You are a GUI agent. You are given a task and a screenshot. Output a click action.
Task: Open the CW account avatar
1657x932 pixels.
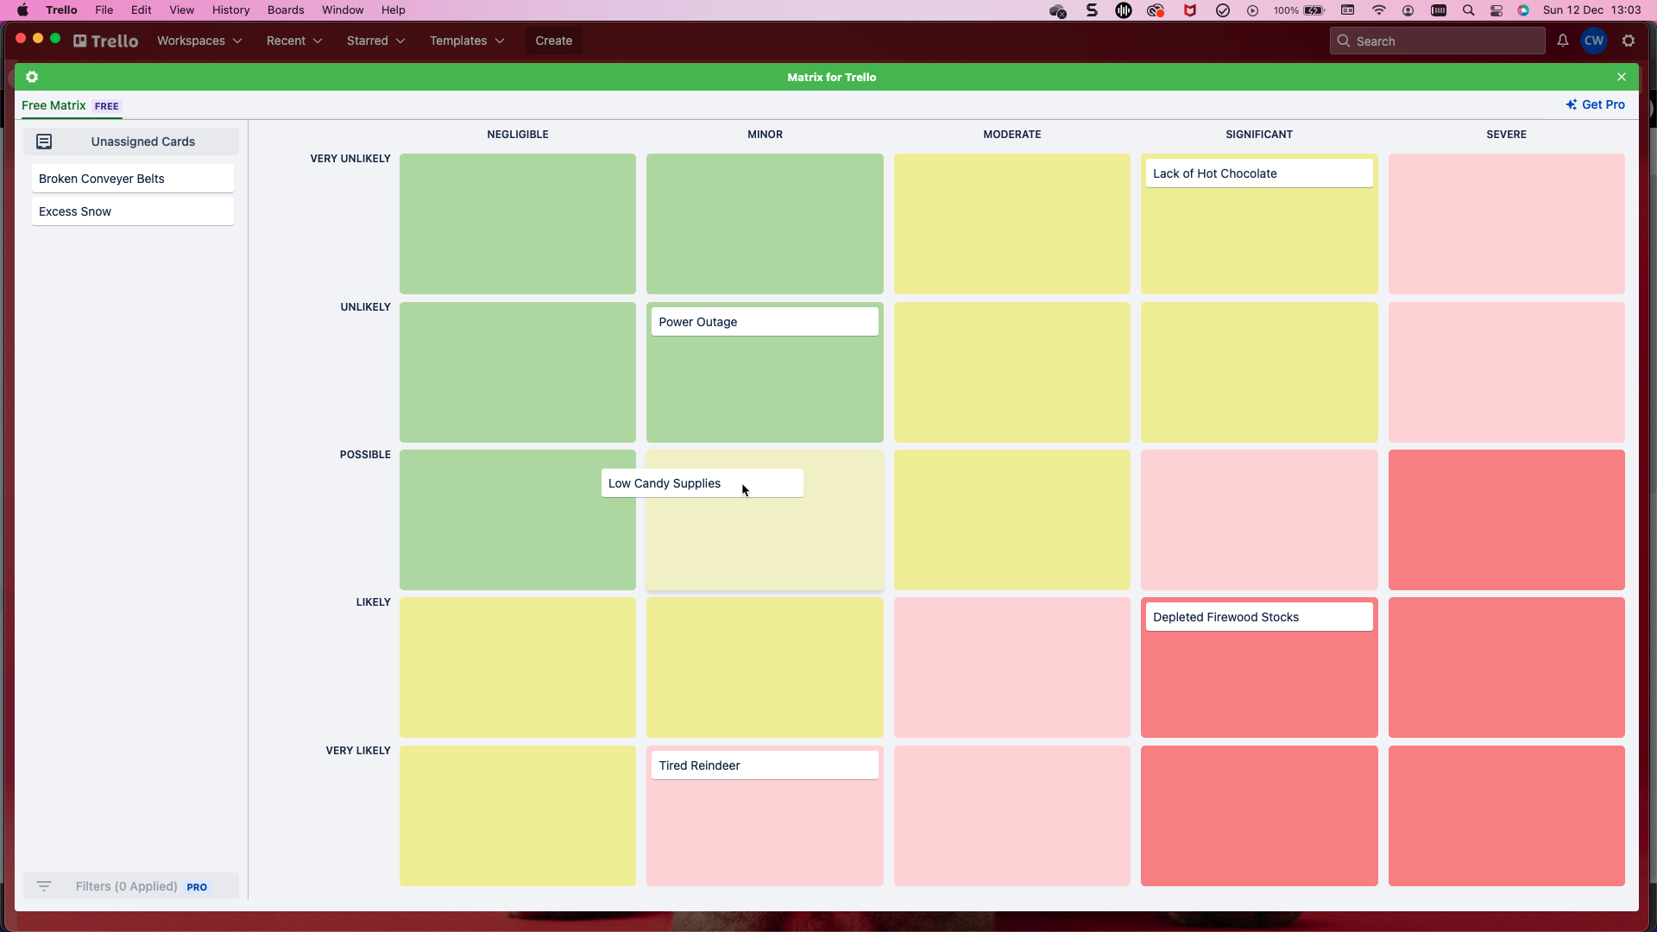1594,41
